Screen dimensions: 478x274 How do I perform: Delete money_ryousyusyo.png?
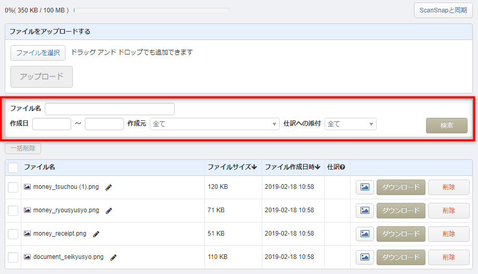coord(449,211)
